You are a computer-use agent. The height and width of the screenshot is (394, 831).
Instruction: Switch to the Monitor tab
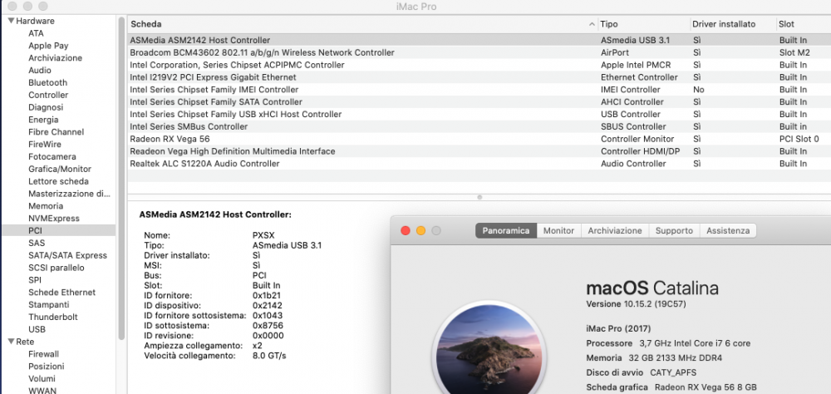tap(558, 231)
